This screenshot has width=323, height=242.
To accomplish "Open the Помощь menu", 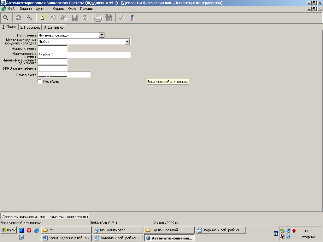I will pyautogui.click(x=86, y=9).
